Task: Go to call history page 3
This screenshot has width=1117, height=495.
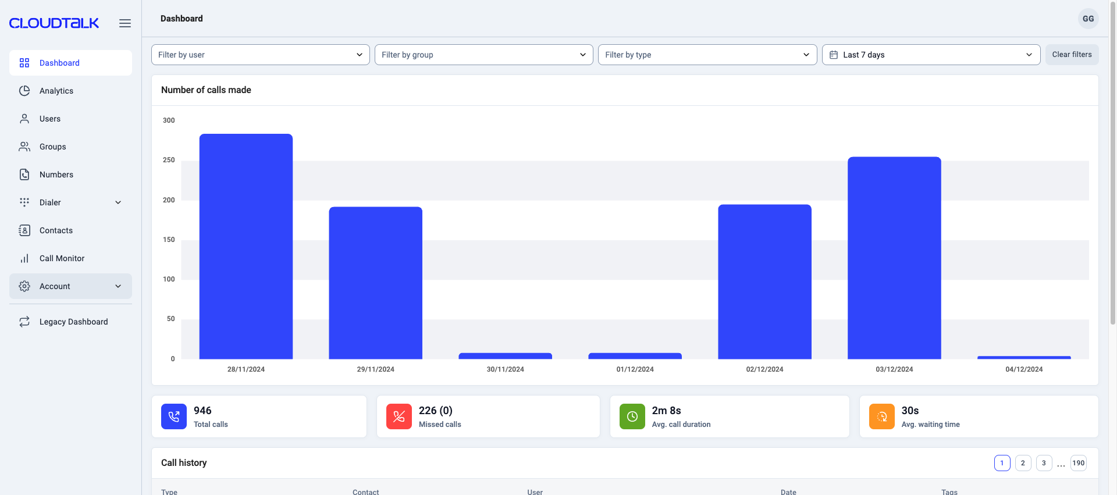Action: [x=1044, y=463]
